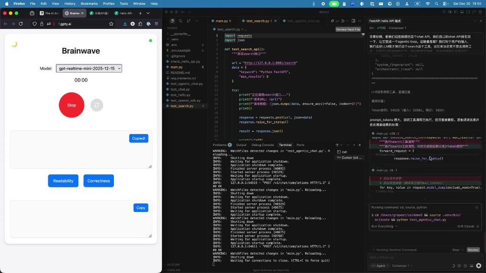Open the list all tabs chevron in Firefox

(148, 13)
